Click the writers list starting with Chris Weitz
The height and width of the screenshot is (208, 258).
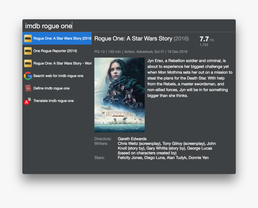coord(167,148)
